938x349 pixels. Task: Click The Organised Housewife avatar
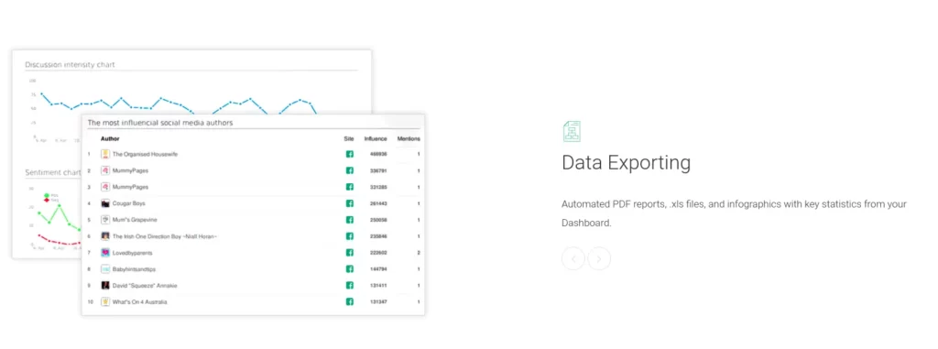[105, 154]
